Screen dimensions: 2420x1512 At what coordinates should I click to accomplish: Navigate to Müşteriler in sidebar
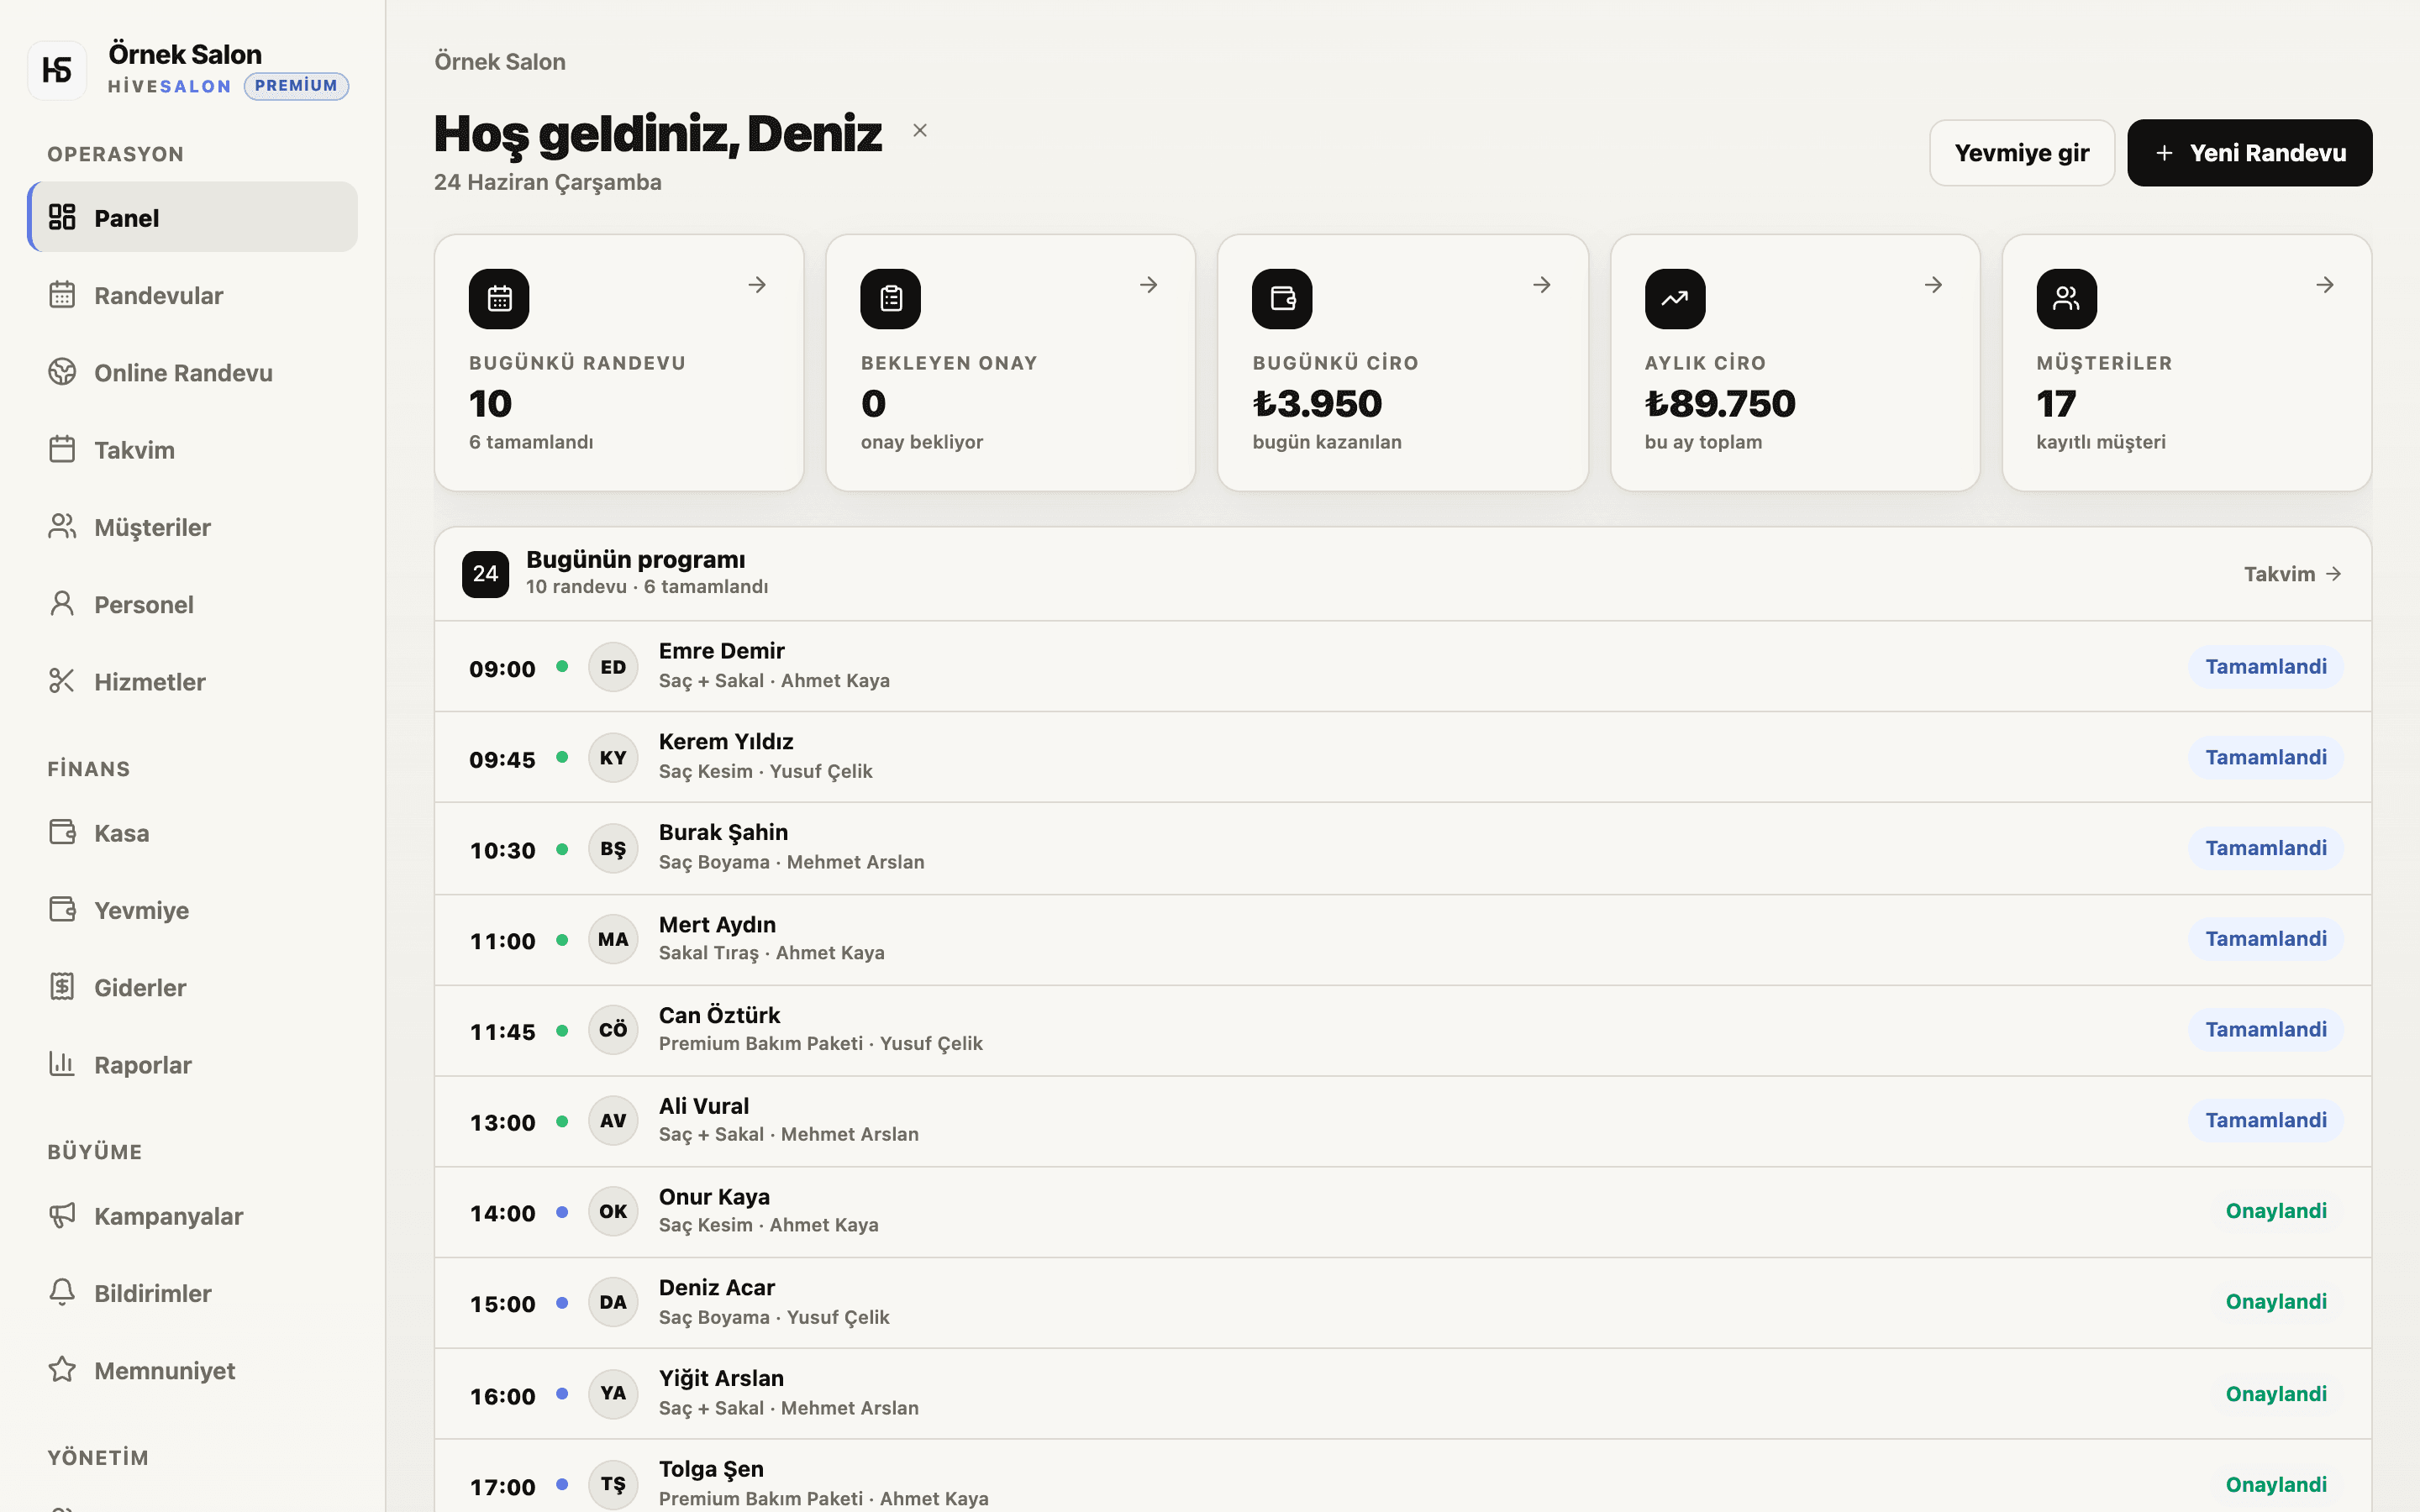[192, 527]
